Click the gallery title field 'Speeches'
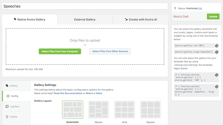 pos(85,6)
